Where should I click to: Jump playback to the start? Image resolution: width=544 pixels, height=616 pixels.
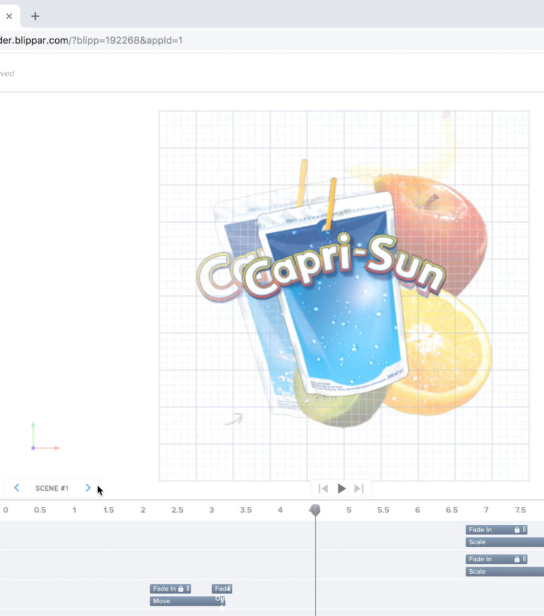[323, 488]
